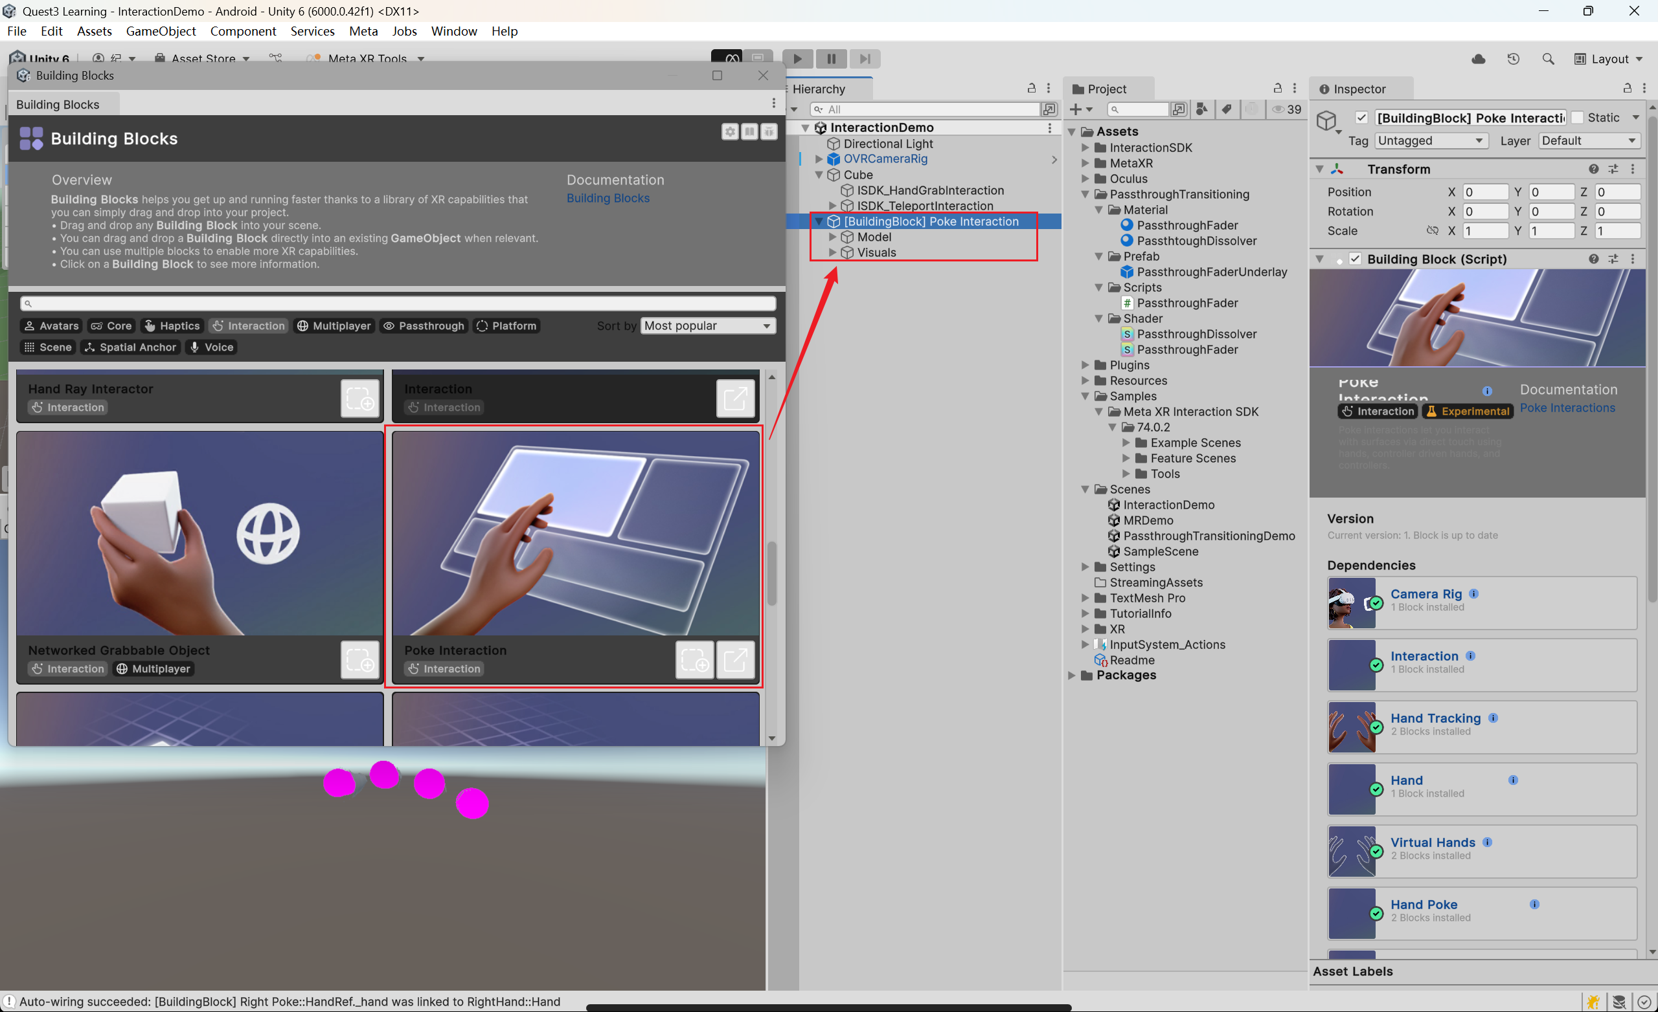The height and width of the screenshot is (1012, 1658).
Task: Switch to the Project tab
Action: click(x=1107, y=89)
